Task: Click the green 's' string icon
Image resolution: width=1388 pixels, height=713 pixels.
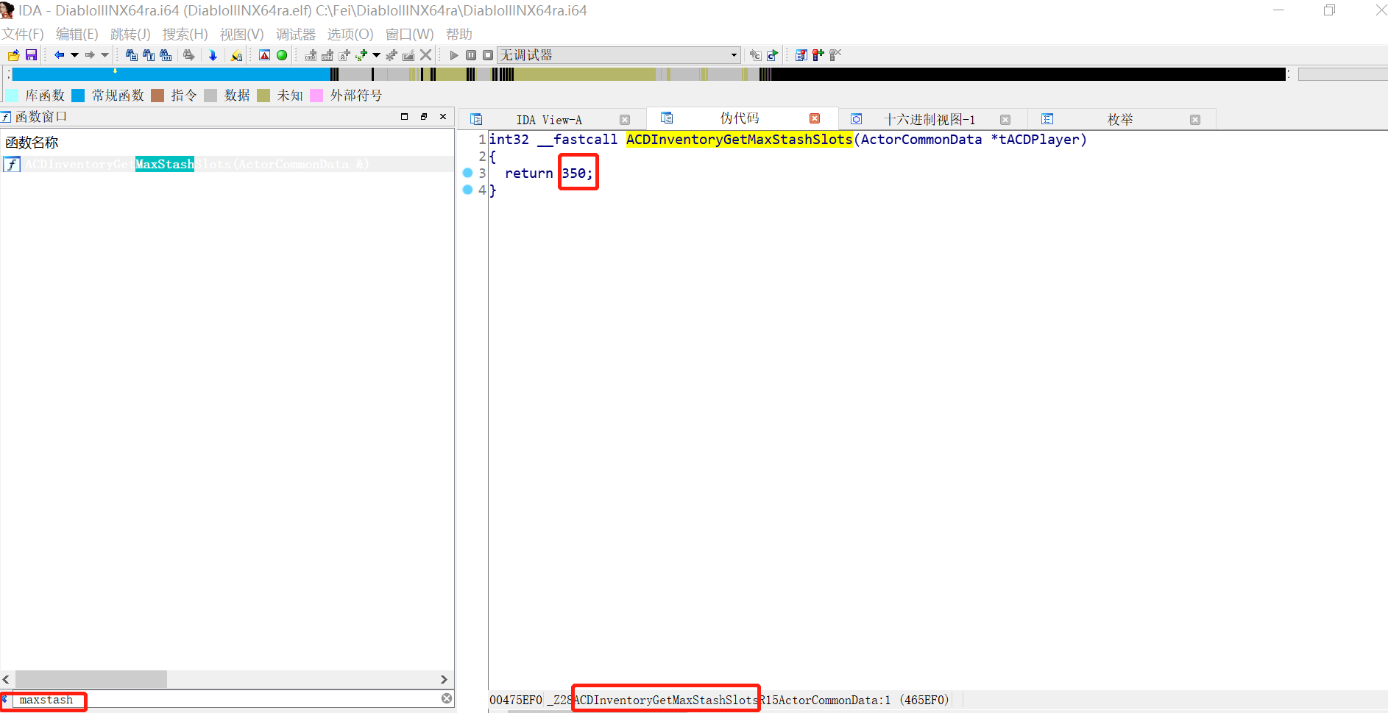Action: (x=361, y=55)
